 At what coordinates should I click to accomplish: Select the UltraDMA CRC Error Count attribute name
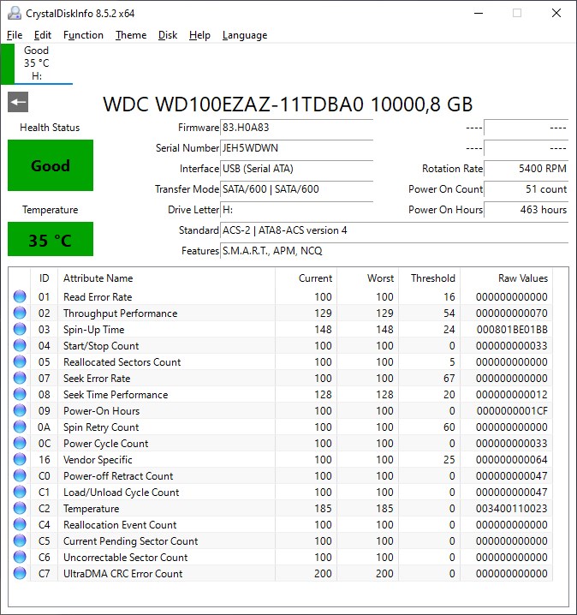point(122,573)
